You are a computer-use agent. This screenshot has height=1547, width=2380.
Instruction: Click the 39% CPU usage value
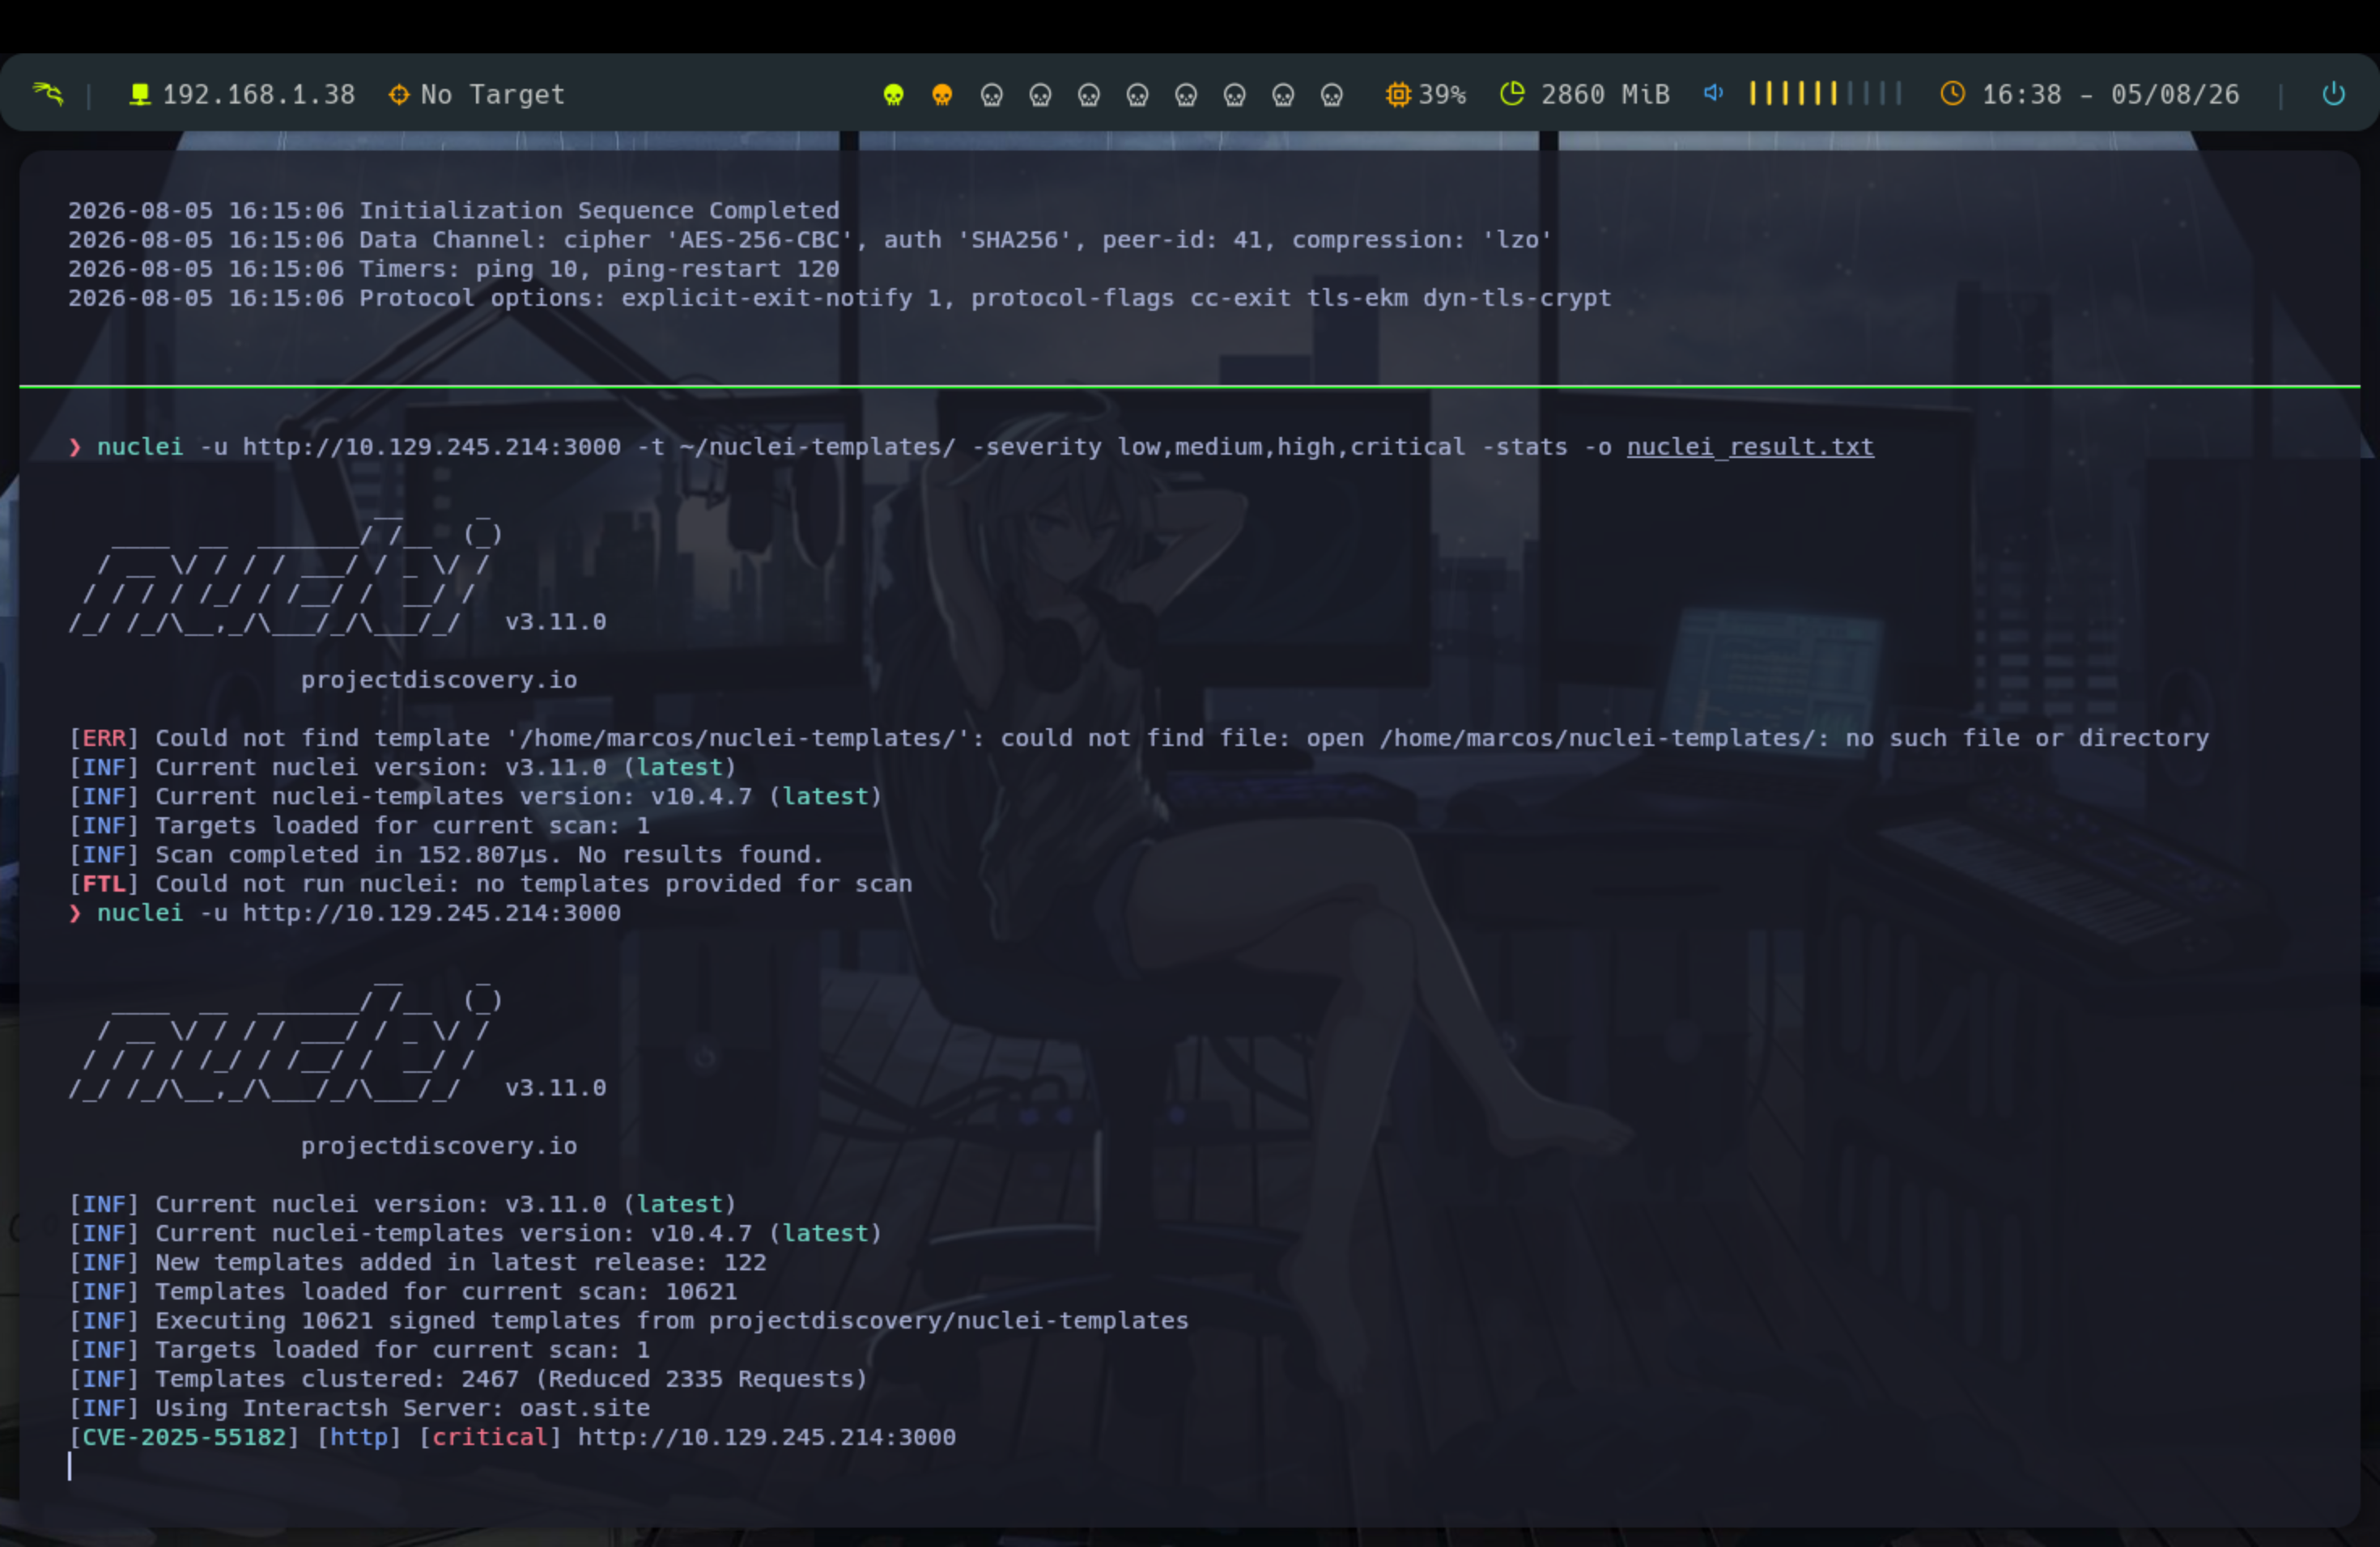[1443, 95]
